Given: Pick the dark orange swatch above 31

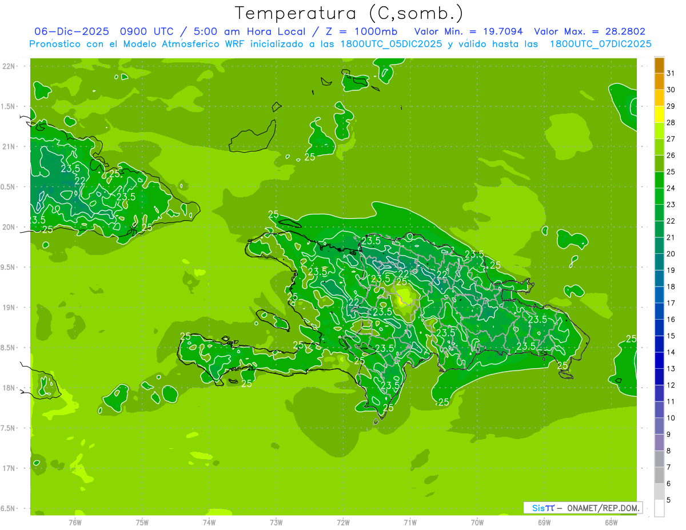Looking at the screenshot, I should 659,65.
